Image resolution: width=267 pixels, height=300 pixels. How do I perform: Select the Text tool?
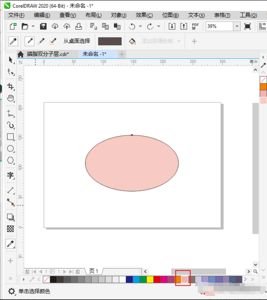pyautogui.click(x=11, y=175)
